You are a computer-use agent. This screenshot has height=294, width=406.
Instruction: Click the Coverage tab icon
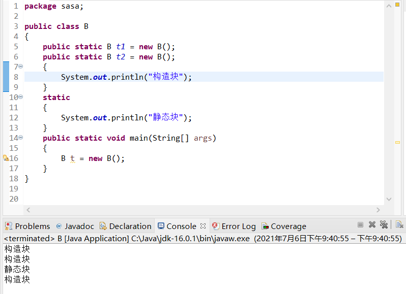coord(265,226)
